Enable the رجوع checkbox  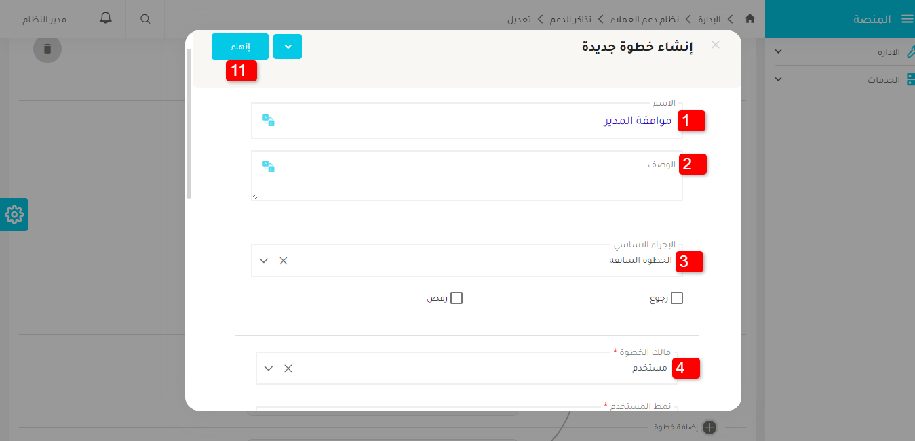pyautogui.click(x=676, y=297)
